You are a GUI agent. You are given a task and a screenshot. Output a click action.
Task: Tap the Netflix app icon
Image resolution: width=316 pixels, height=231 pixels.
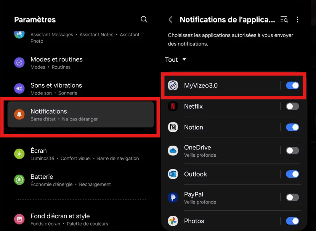173,106
